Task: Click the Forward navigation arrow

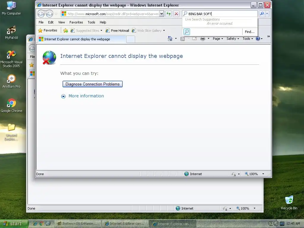Action: point(49,14)
